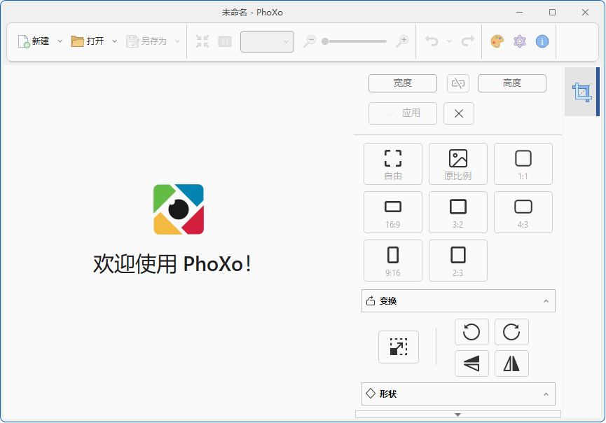Open the undo history dropdown arrow
The width and height of the screenshot is (606, 423).
click(x=449, y=41)
